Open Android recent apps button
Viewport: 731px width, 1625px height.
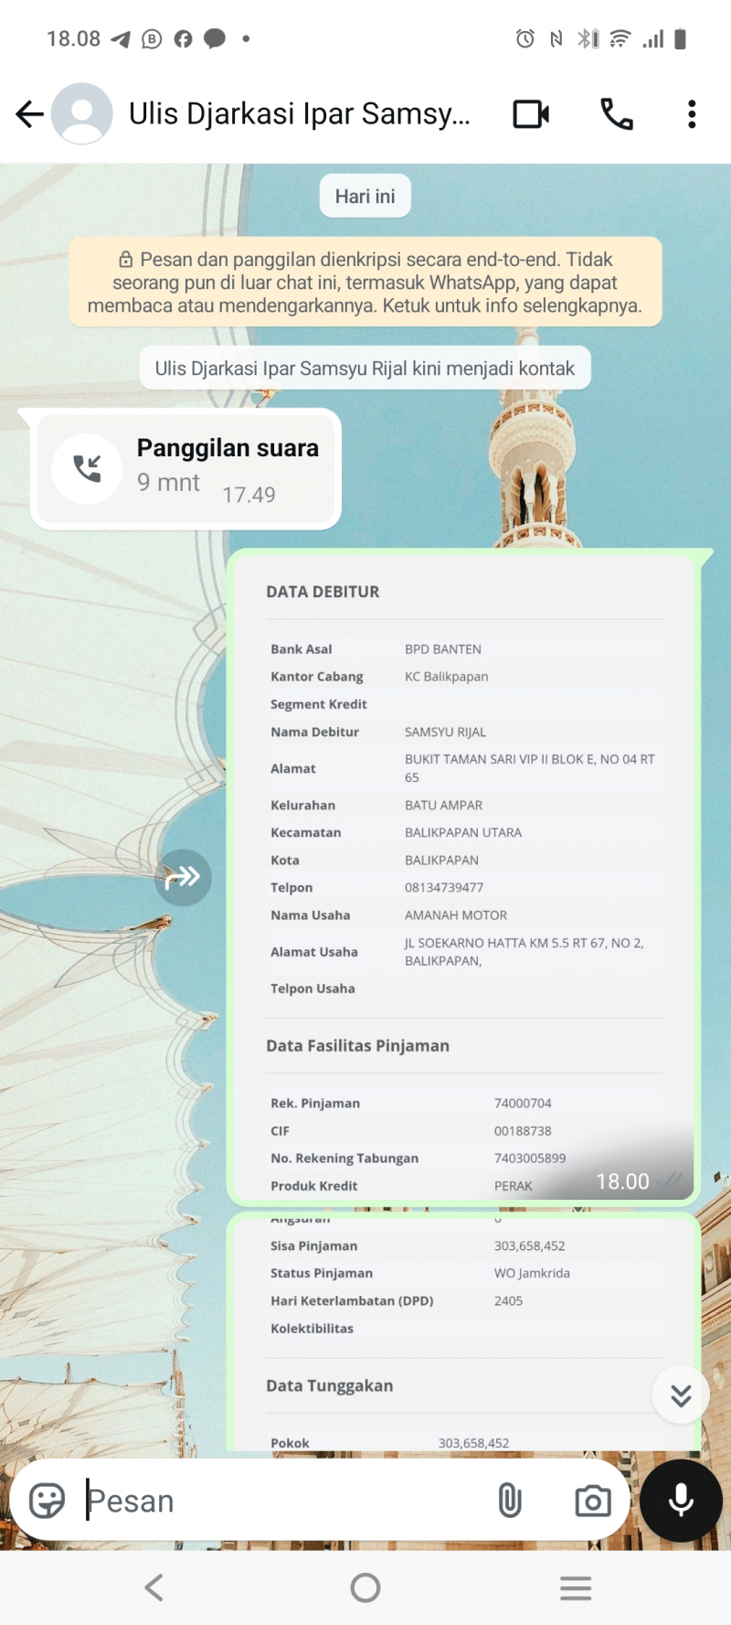[576, 1588]
